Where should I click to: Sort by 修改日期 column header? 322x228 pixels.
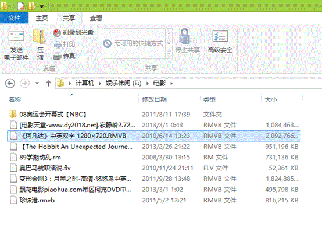click(155, 99)
